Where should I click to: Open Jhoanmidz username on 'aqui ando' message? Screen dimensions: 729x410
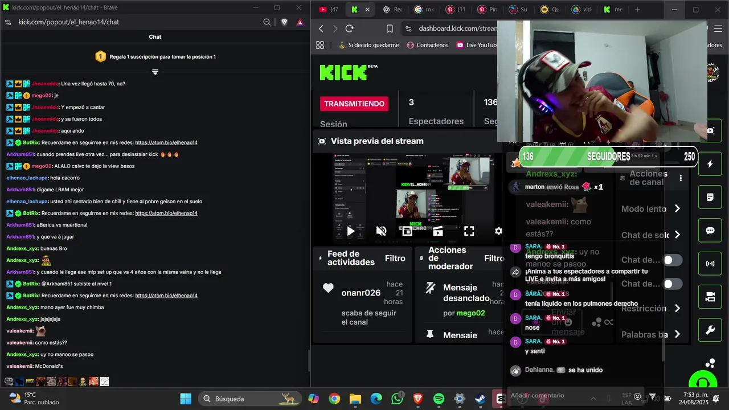45,131
